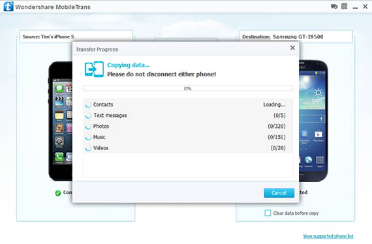
Task: Close the MobileTrans main window
Action: coord(365,7)
